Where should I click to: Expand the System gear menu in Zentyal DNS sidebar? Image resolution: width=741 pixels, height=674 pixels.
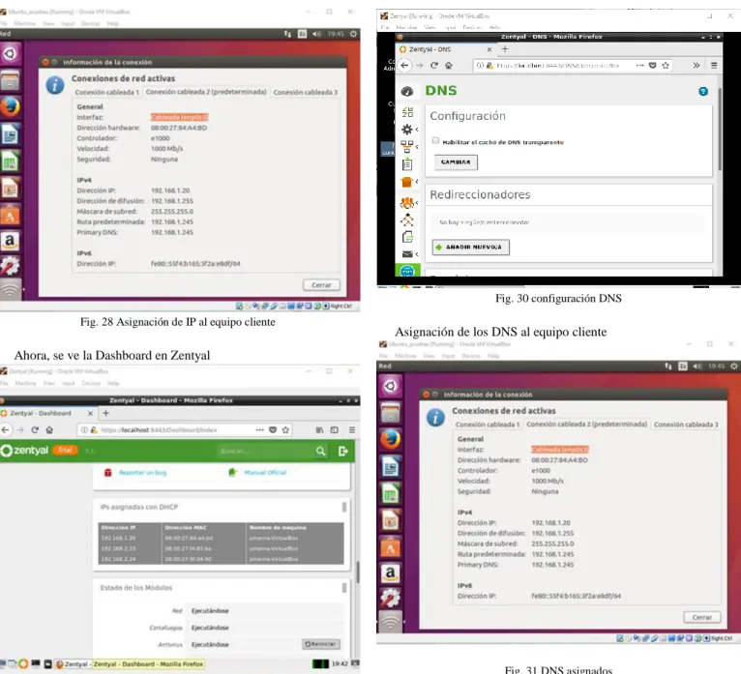(409, 129)
